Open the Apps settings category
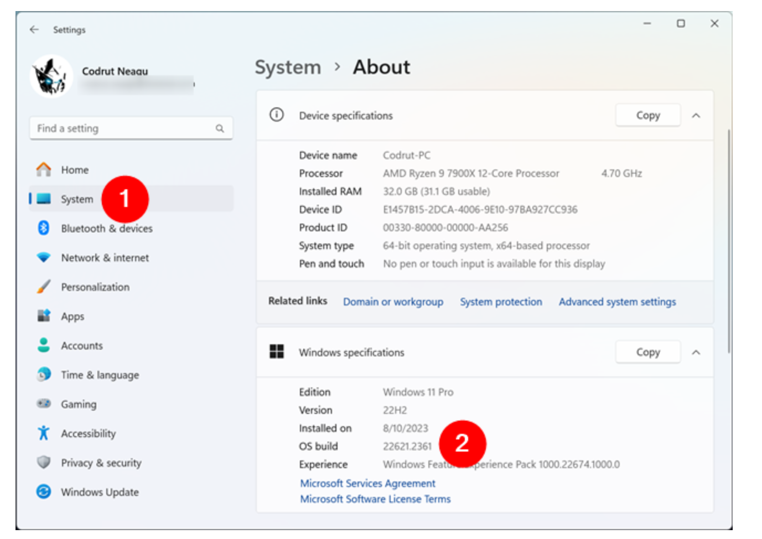The width and height of the screenshot is (762, 539). tap(131, 316)
